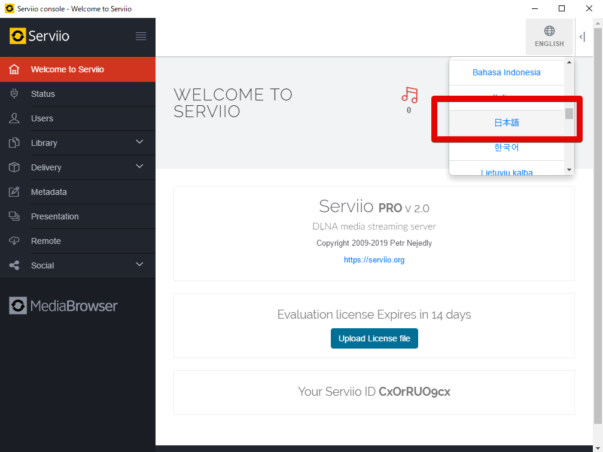
Task: Click the language list scroll down arrow
Action: tap(569, 170)
